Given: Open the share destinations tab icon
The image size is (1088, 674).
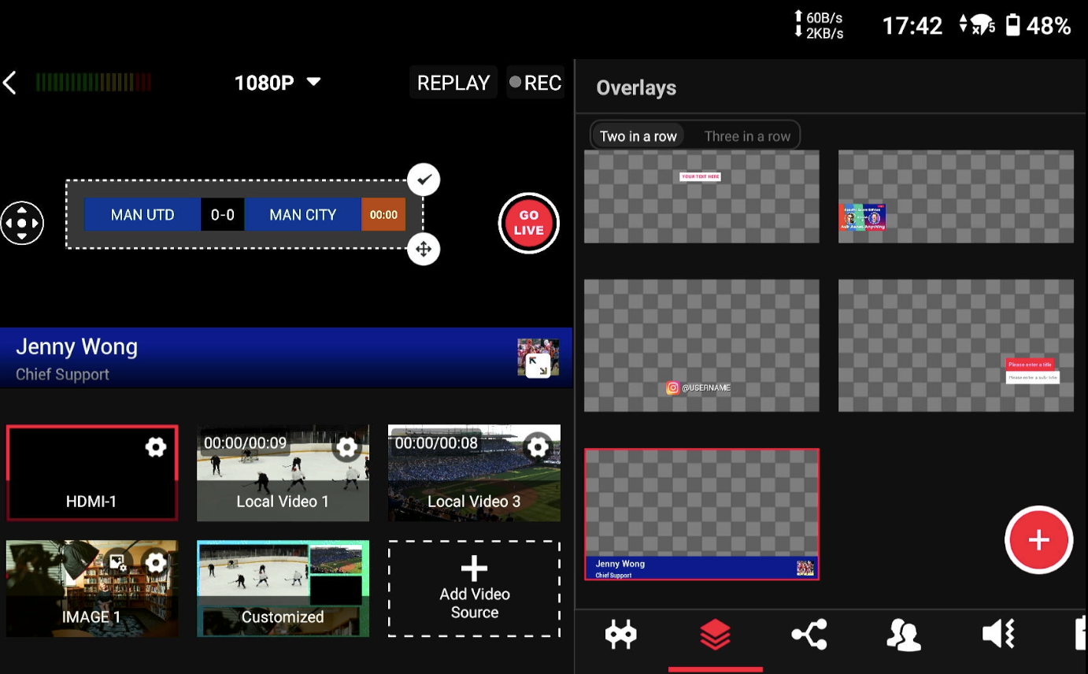Looking at the screenshot, I should coord(809,634).
